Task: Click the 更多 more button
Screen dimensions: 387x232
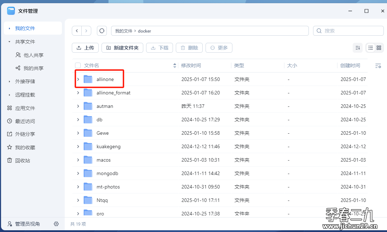Action: point(219,48)
